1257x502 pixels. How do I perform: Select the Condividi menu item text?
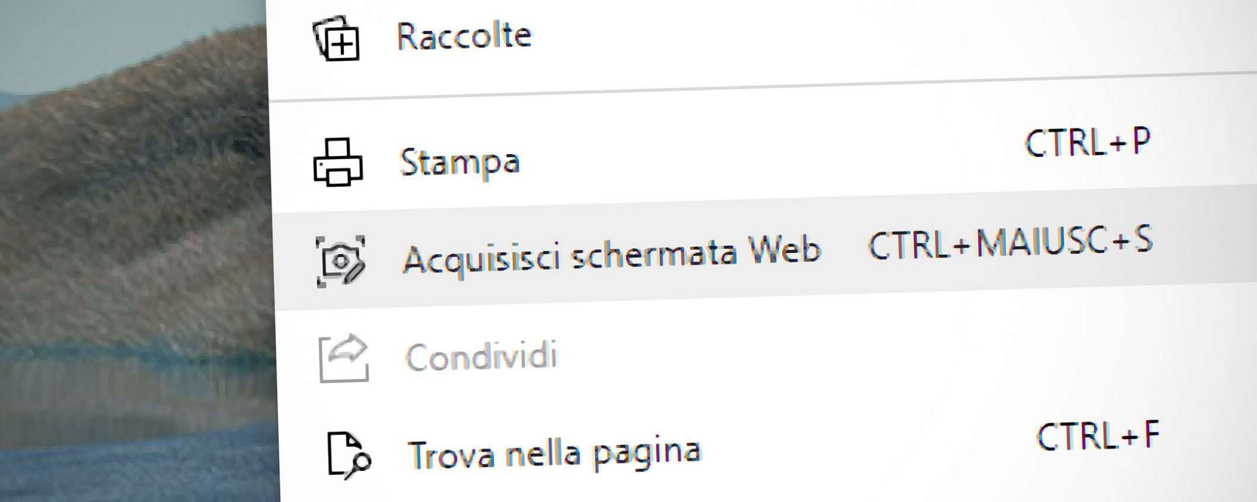click(x=481, y=356)
